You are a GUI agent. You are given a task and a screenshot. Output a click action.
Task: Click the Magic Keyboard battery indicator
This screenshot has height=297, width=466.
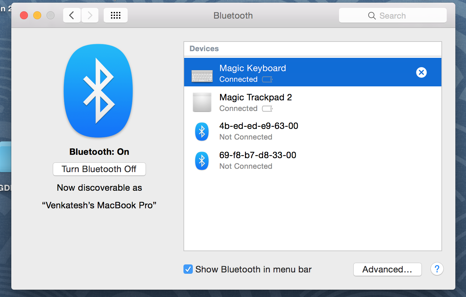267,79
